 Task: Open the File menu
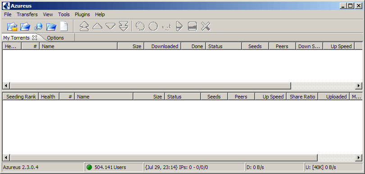(8, 14)
